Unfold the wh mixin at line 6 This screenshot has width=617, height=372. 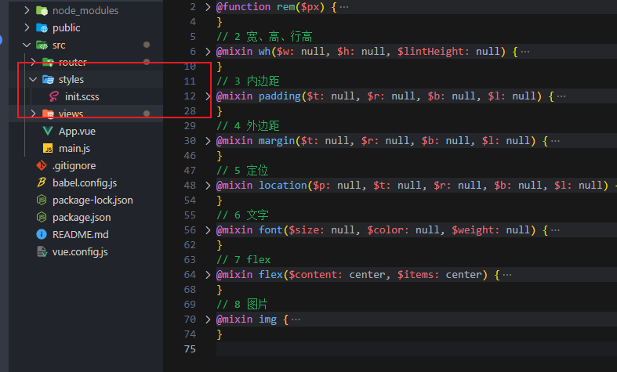[x=208, y=52]
